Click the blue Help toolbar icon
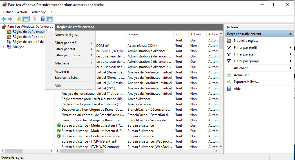Screen dimensions: 295x160 click(x=43, y=19)
